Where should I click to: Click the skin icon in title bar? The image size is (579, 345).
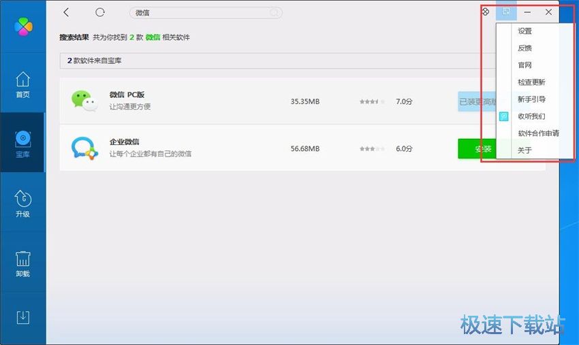pyautogui.click(x=485, y=12)
